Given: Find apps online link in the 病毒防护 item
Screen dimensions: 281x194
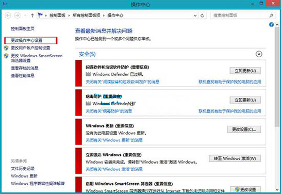Looking at the screenshot, I should point(230,111).
